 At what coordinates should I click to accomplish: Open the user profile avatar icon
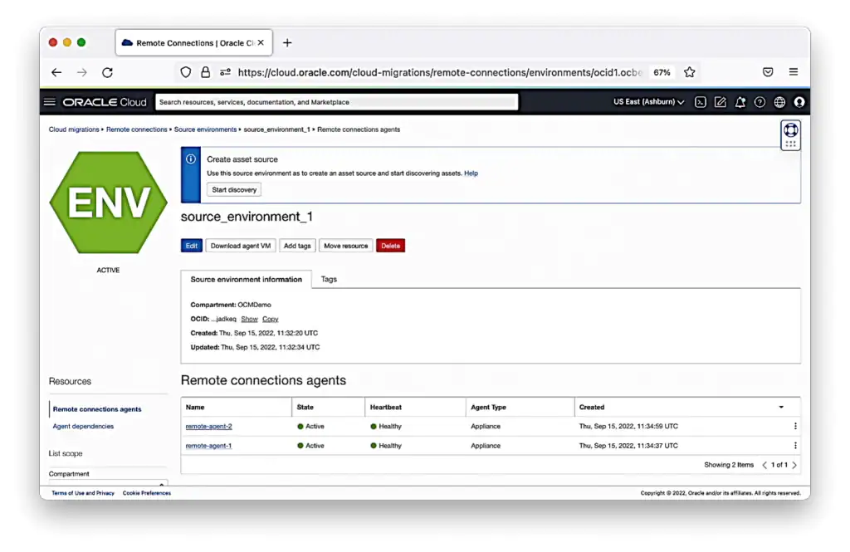[799, 102]
